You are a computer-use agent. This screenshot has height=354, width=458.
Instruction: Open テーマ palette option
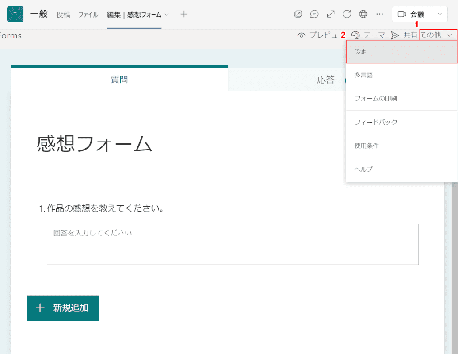[368, 35]
